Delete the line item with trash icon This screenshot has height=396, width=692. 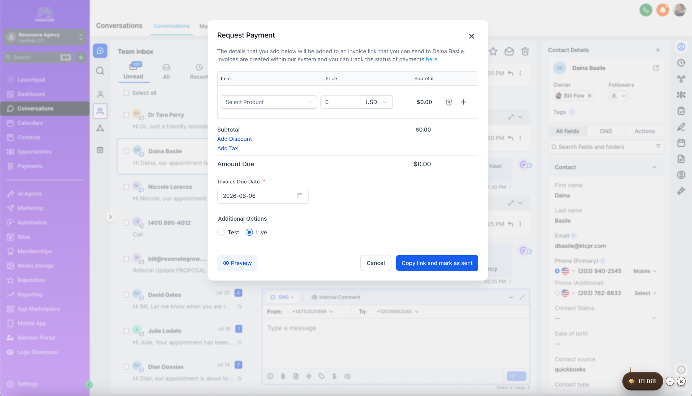tap(449, 102)
